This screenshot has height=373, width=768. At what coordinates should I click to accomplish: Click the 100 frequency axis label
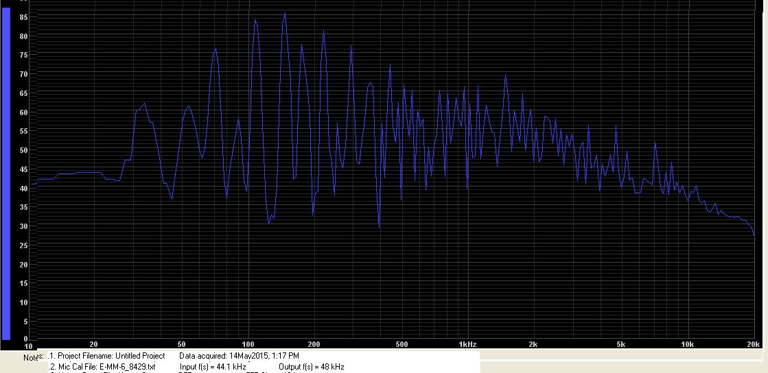point(248,344)
